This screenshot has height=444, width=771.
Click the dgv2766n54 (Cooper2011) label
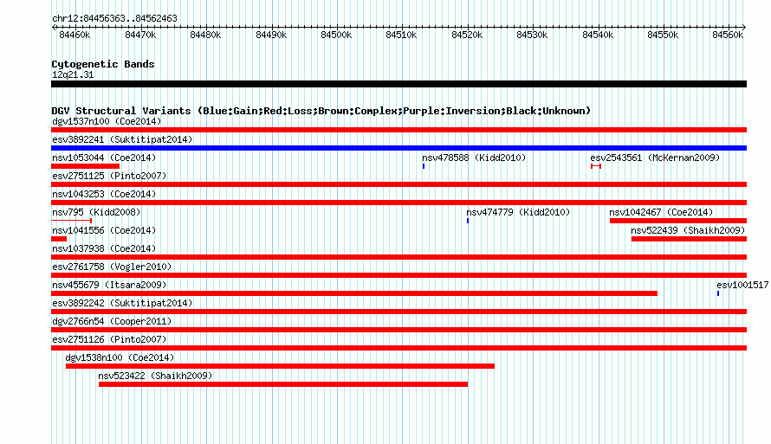[112, 321]
